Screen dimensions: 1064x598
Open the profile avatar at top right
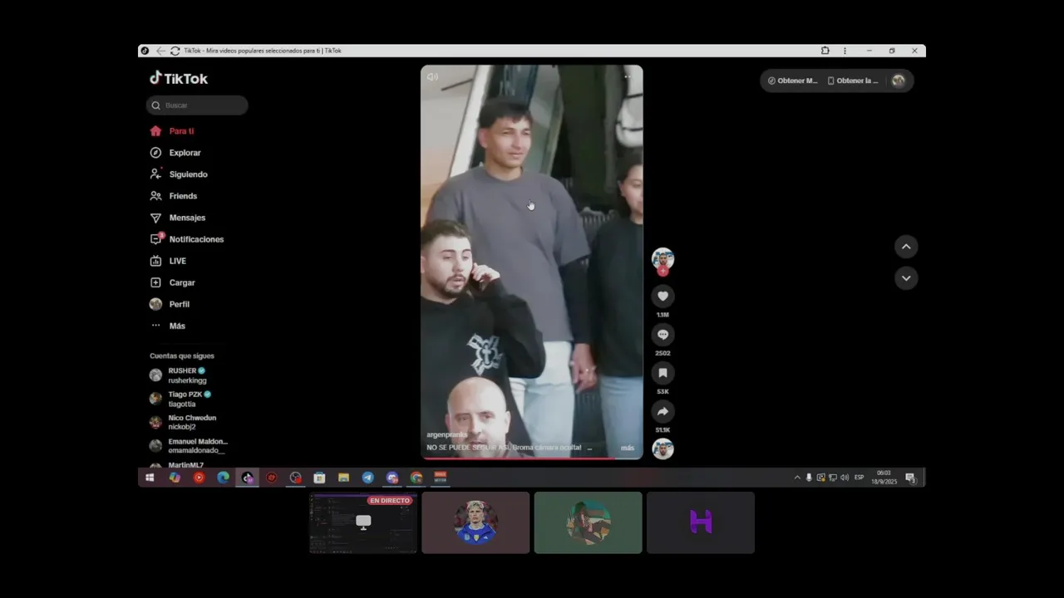tap(899, 81)
